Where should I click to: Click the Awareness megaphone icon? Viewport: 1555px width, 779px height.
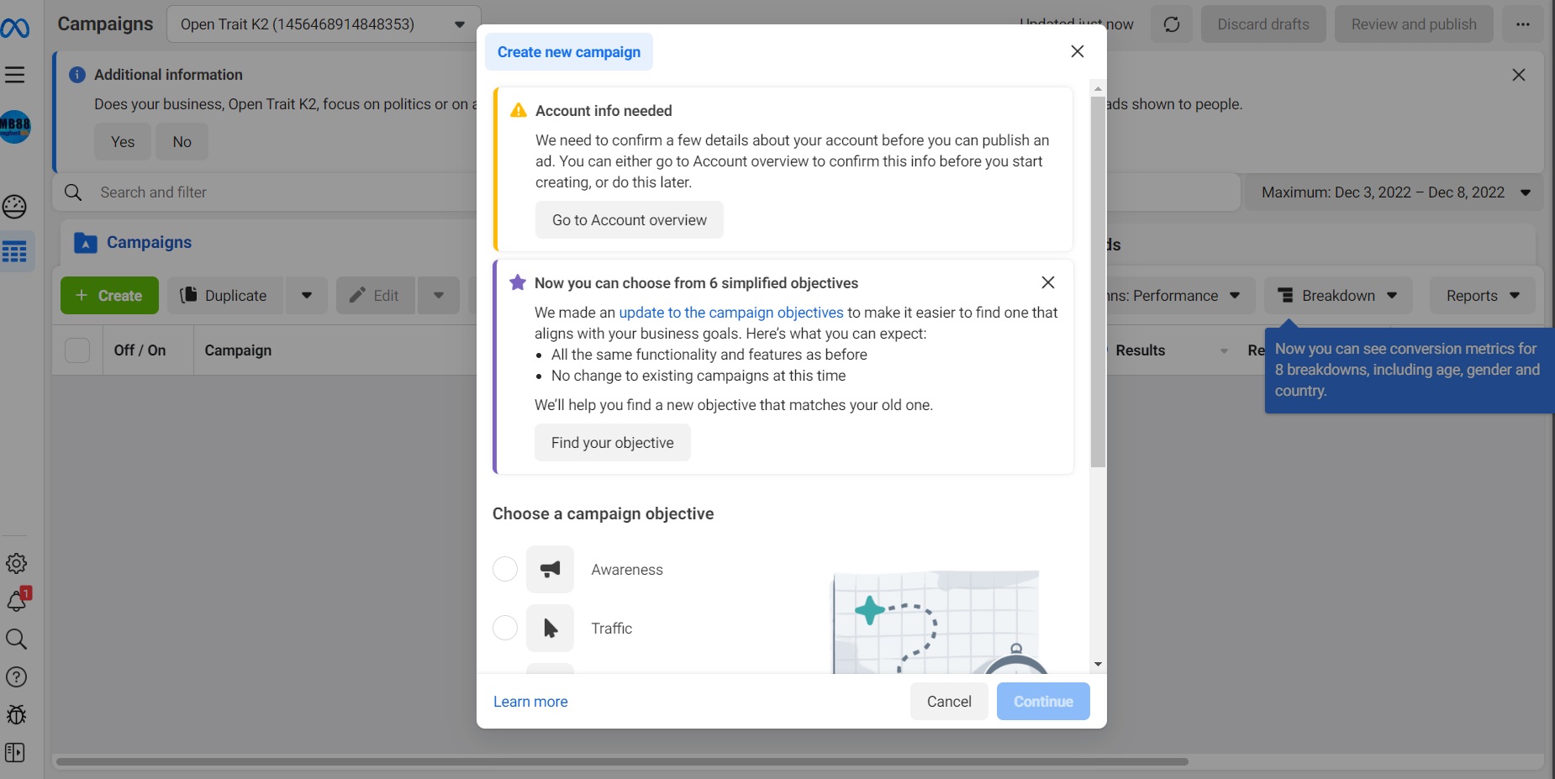[550, 569]
